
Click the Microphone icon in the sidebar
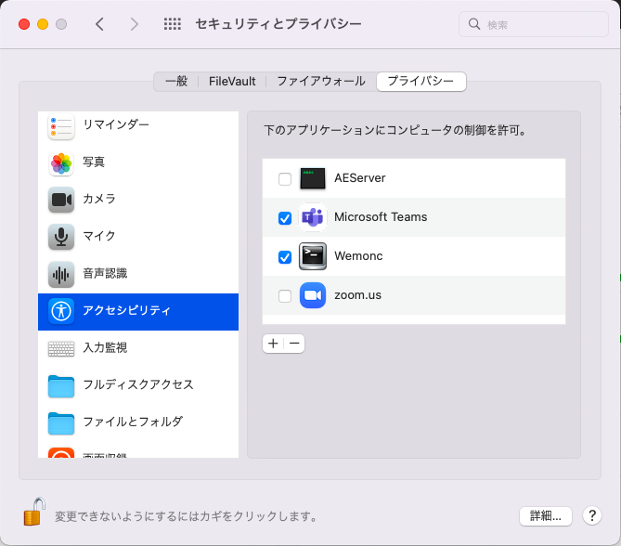click(61, 237)
